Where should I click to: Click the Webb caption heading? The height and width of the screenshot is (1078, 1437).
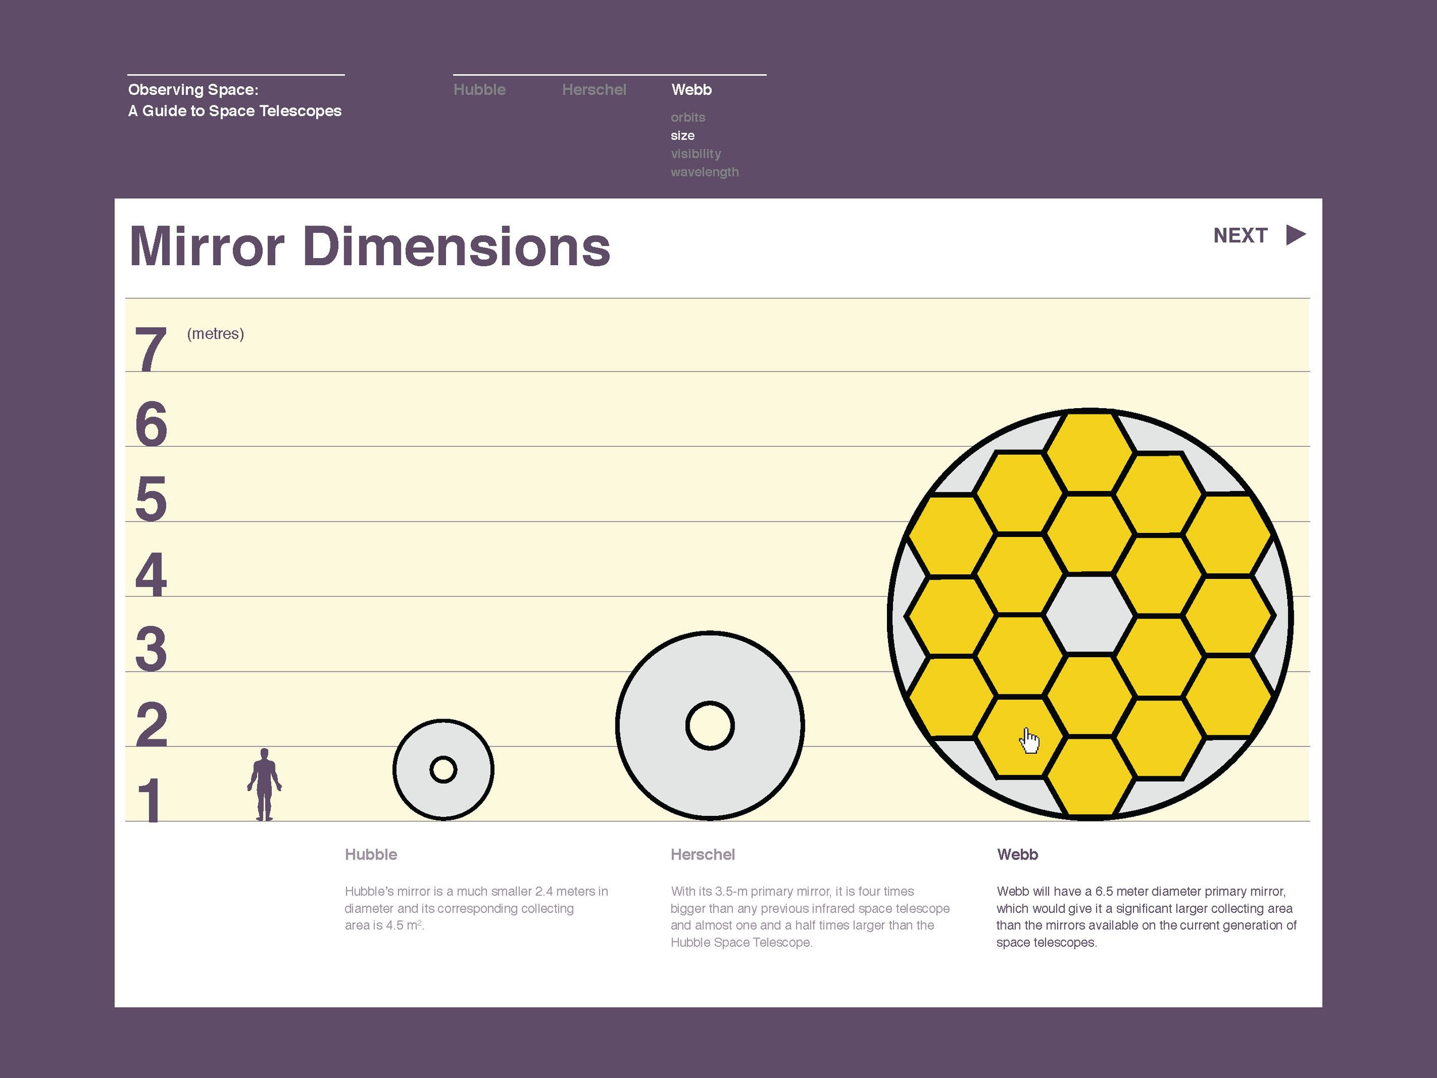click(x=1017, y=854)
